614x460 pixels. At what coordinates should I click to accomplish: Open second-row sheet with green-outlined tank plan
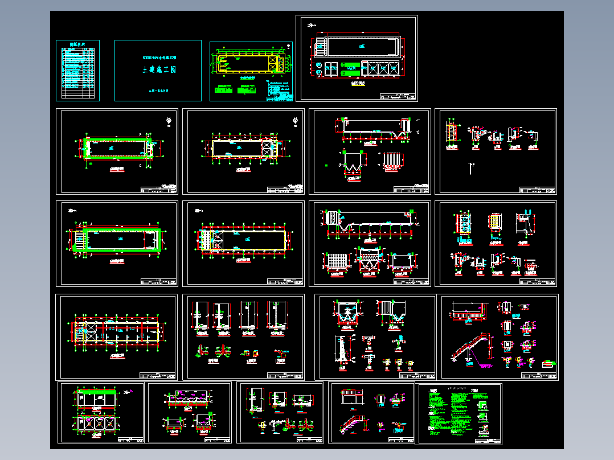pyautogui.click(x=117, y=151)
